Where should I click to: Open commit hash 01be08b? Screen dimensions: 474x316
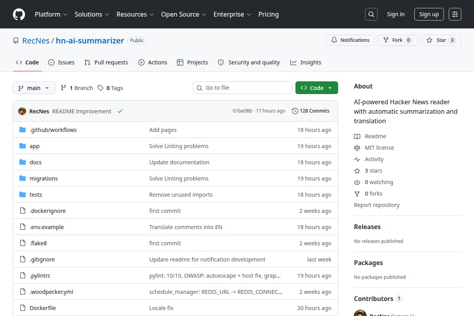[242, 111]
